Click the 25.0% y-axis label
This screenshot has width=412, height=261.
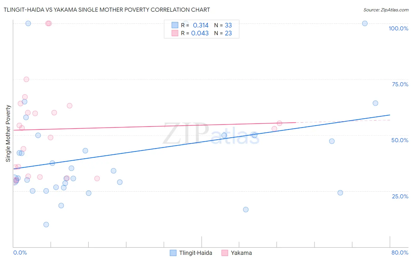pos(400,196)
